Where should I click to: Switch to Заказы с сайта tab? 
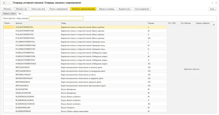pyautogui.click(x=9, y=14)
